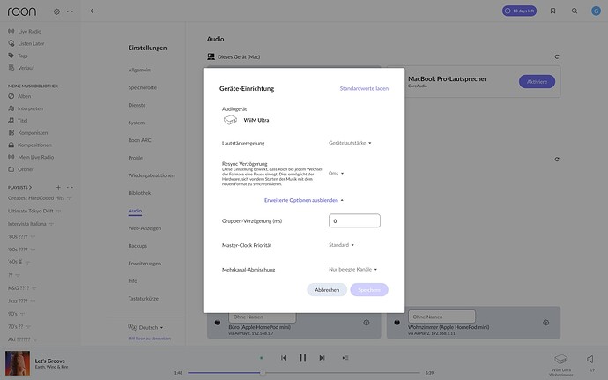Image resolution: width=608 pixels, height=380 pixels.
Task: Click Standardwerte laden link
Action: tap(364, 88)
